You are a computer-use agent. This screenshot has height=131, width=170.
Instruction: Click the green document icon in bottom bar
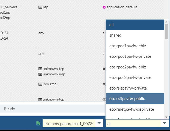tap(38, 123)
